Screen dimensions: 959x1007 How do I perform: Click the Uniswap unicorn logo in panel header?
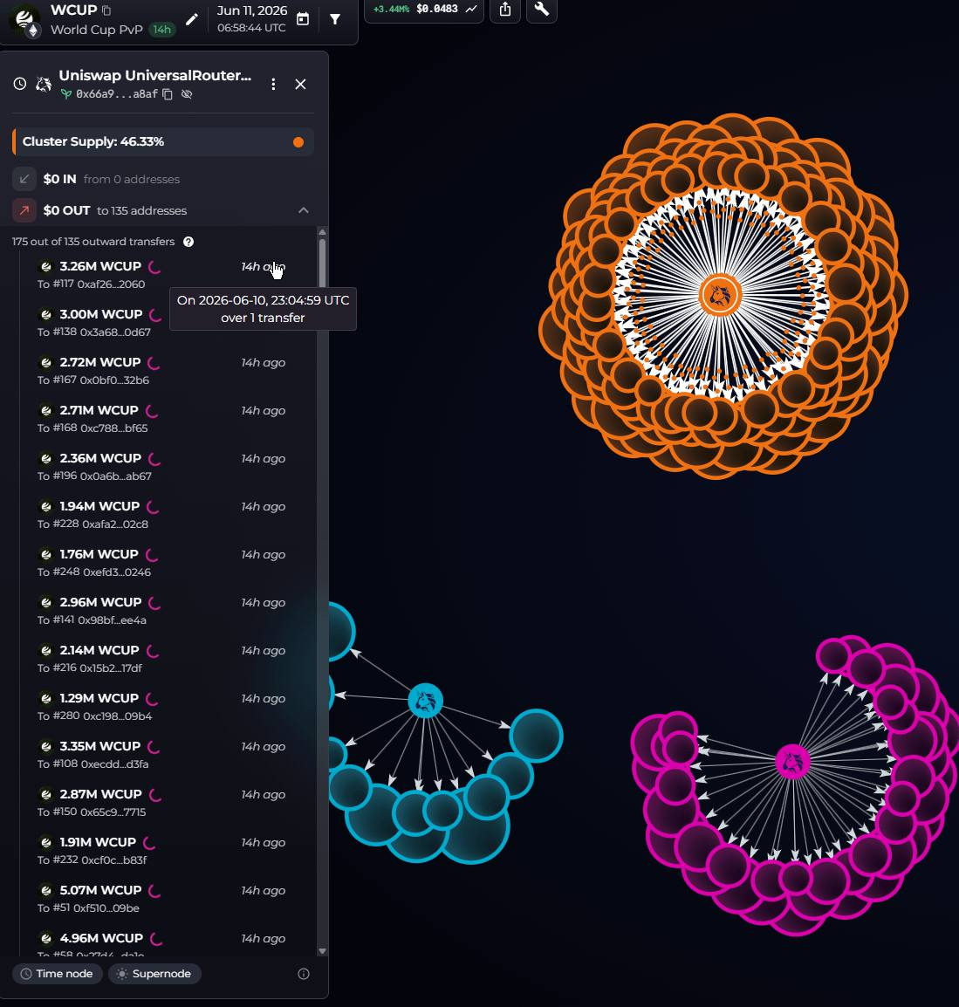click(x=44, y=84)
